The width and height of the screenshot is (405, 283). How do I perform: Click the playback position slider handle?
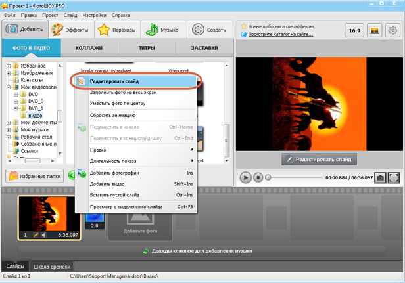[268, 177]
